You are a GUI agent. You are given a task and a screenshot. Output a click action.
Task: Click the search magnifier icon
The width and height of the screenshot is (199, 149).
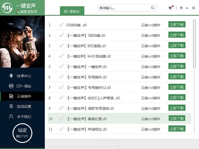click(x=153, y=7)
